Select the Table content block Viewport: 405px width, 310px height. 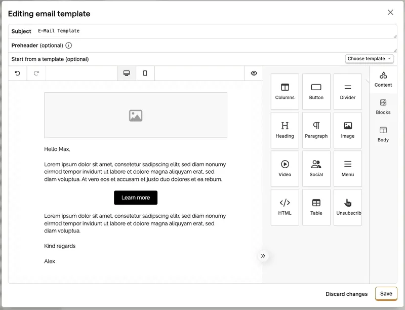pyautogui.click(x=316, y=207)
